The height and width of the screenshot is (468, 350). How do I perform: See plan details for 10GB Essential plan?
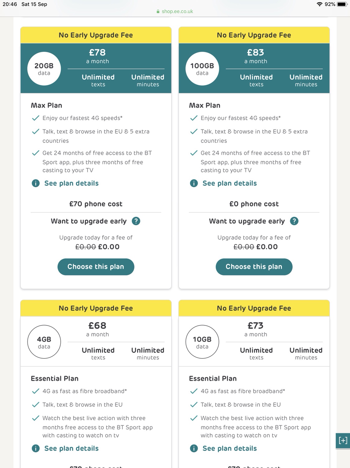pos(230,449)
